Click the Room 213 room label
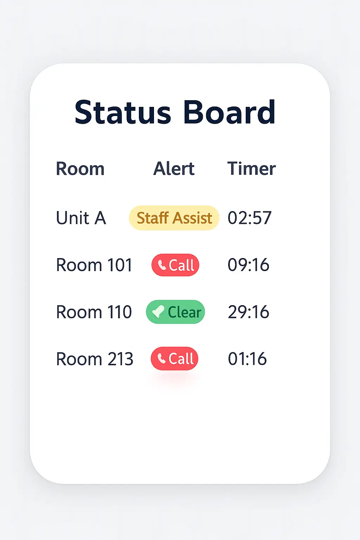 (x=94, y=359)
